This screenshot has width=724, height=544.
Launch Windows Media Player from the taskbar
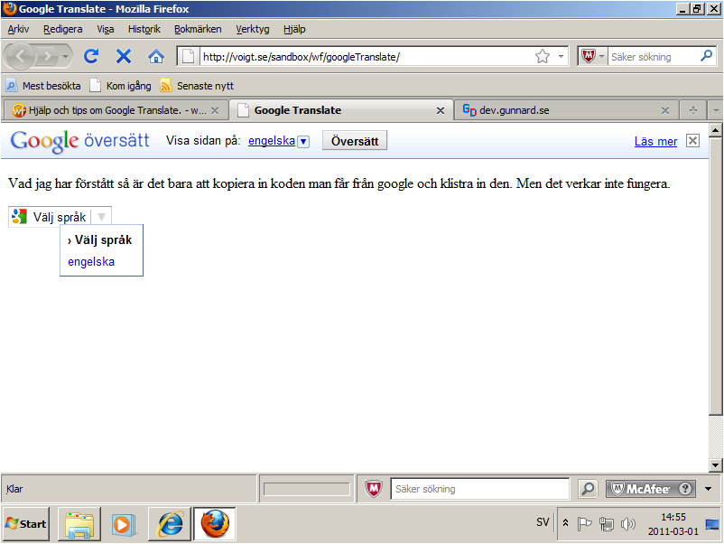124,524
